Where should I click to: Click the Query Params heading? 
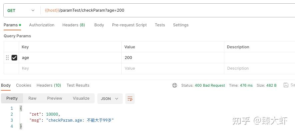[x=17, y=36]
